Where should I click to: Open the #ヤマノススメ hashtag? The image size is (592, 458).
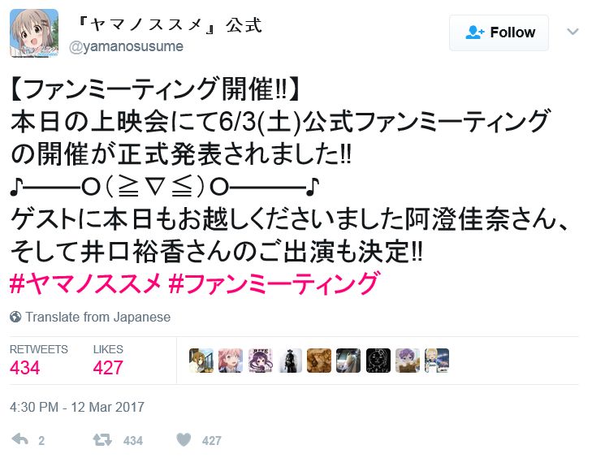[86, 283]
